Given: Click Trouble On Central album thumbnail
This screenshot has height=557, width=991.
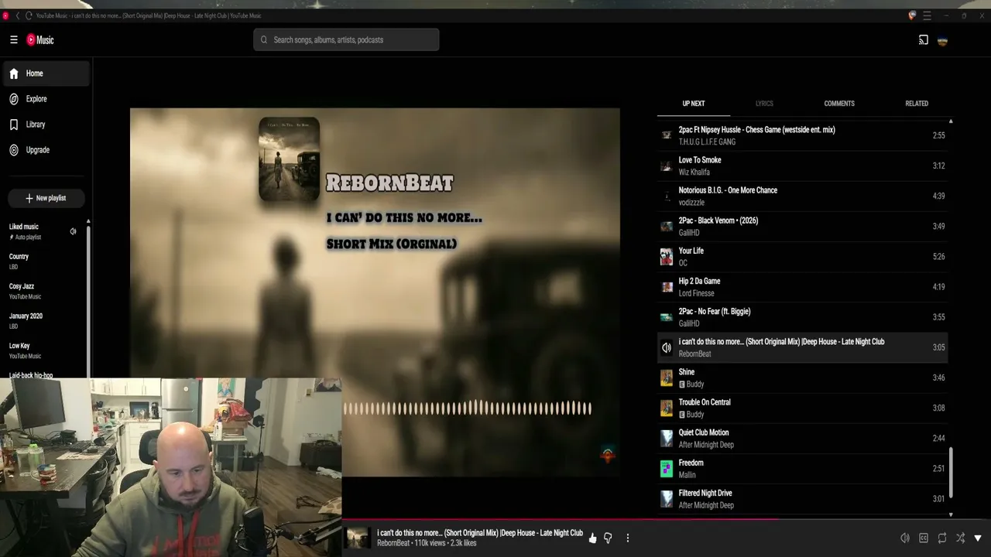Looking at the screenshot, I should tap(667, 408).
